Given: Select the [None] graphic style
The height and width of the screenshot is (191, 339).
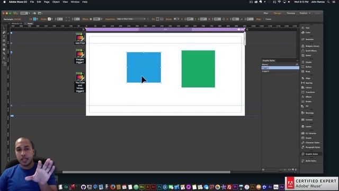Looking at the screenshot, I should (280, 65).
